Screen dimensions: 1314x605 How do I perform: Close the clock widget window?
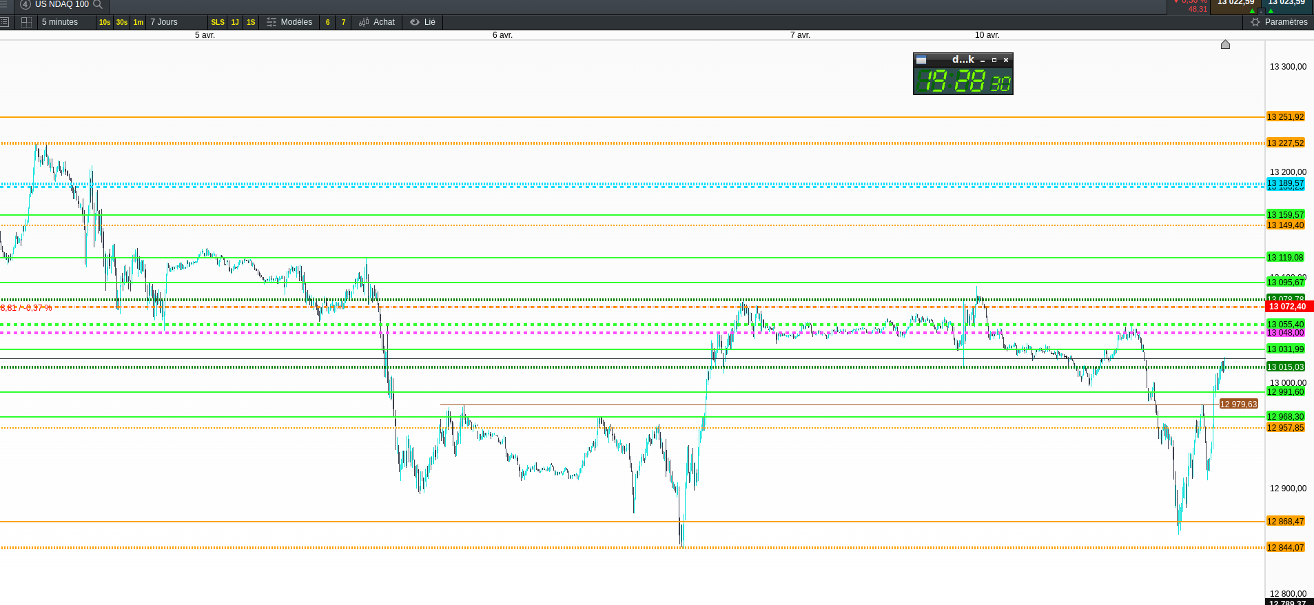tap(1006, 60)
